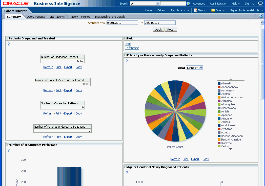265x186 pixels.
Task: Click the New document star icon
Action: (x=195, y=10)
